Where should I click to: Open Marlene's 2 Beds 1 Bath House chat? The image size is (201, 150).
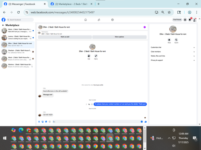click(18, 66)
